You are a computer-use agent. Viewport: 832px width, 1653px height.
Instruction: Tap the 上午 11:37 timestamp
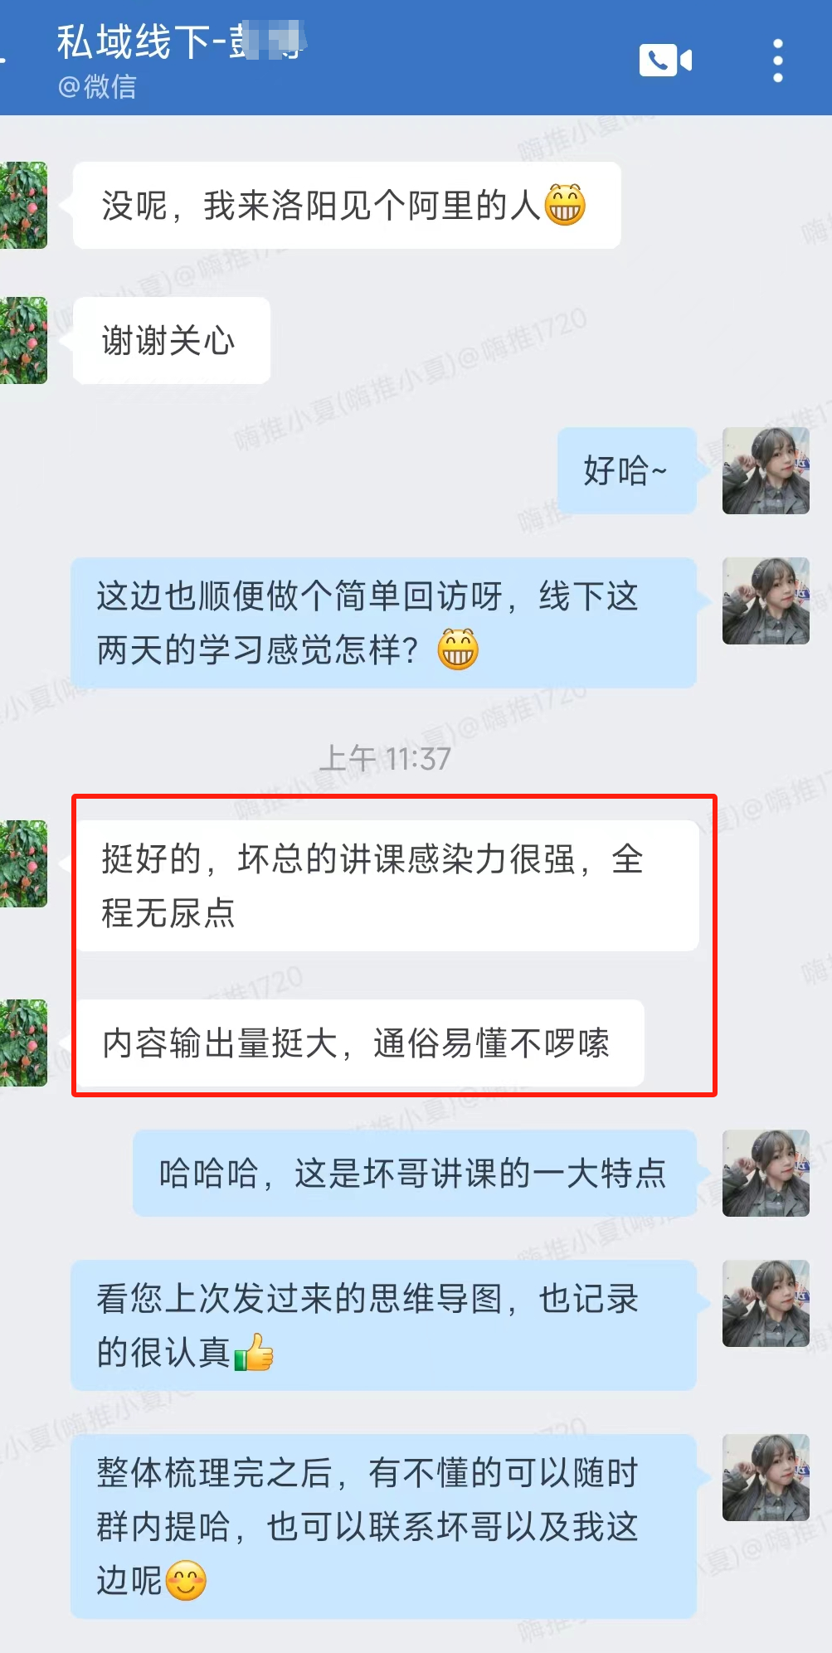coord(386,758)
